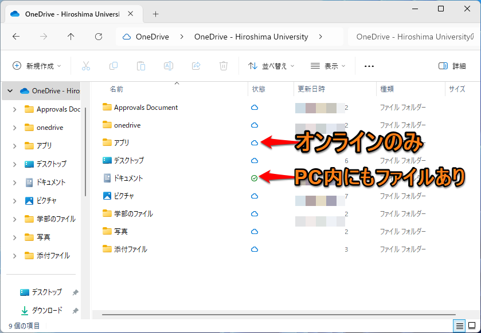This screenshot has height=333, width=481.
Task: Click the horizontal scrollbar at bottom
Action: click(x=279, y=314)
